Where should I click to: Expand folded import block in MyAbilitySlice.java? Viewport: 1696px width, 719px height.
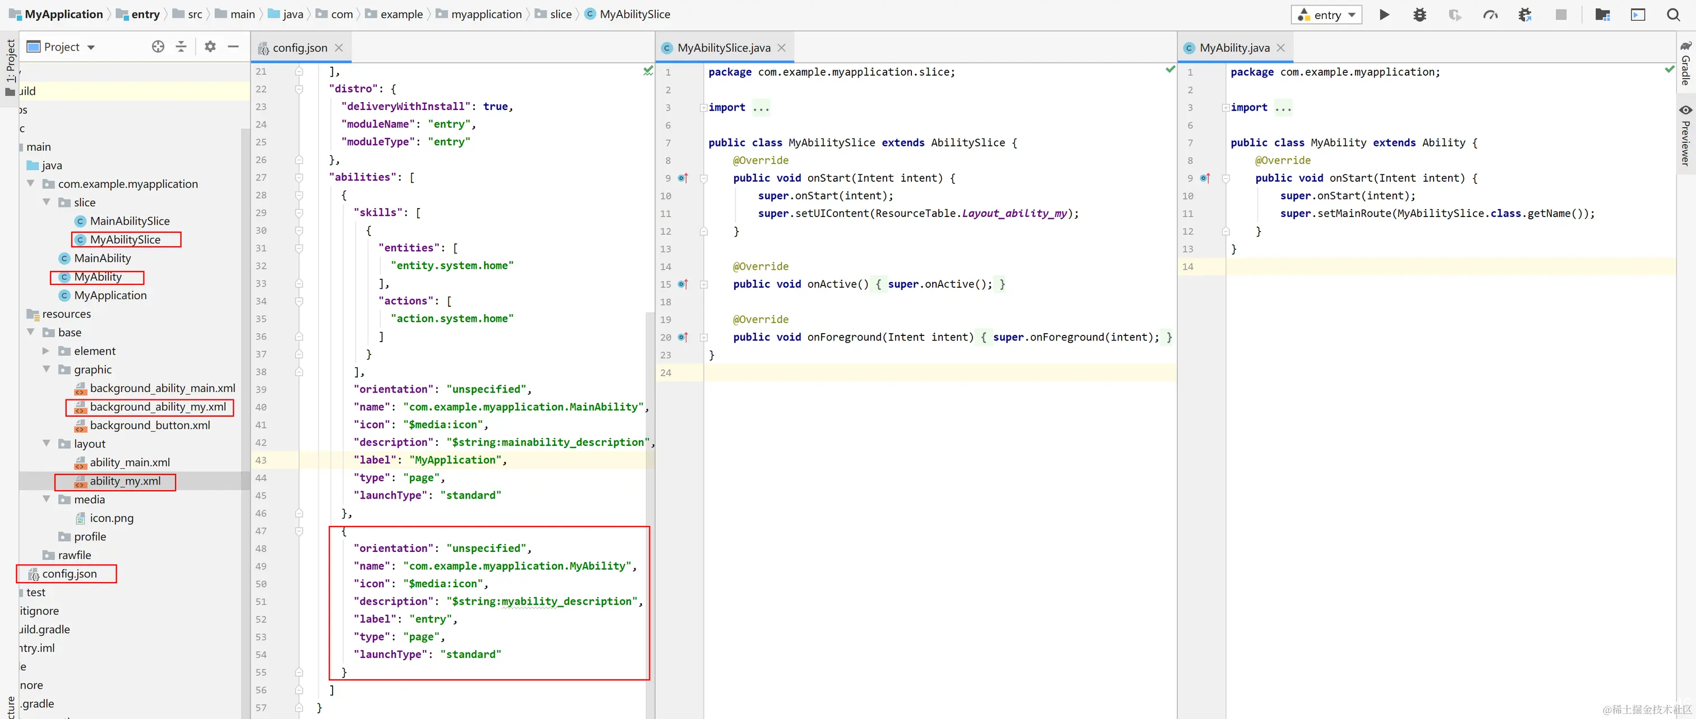click(703, 107)
